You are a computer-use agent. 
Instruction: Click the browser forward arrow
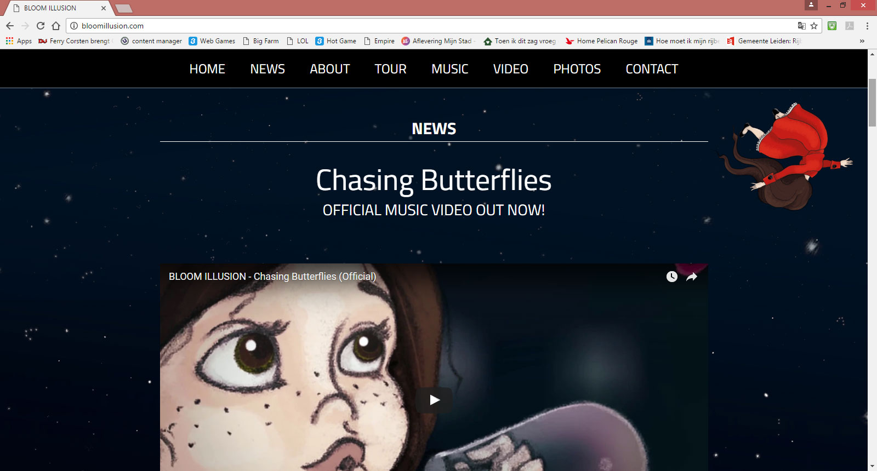(x=25, y=26)
